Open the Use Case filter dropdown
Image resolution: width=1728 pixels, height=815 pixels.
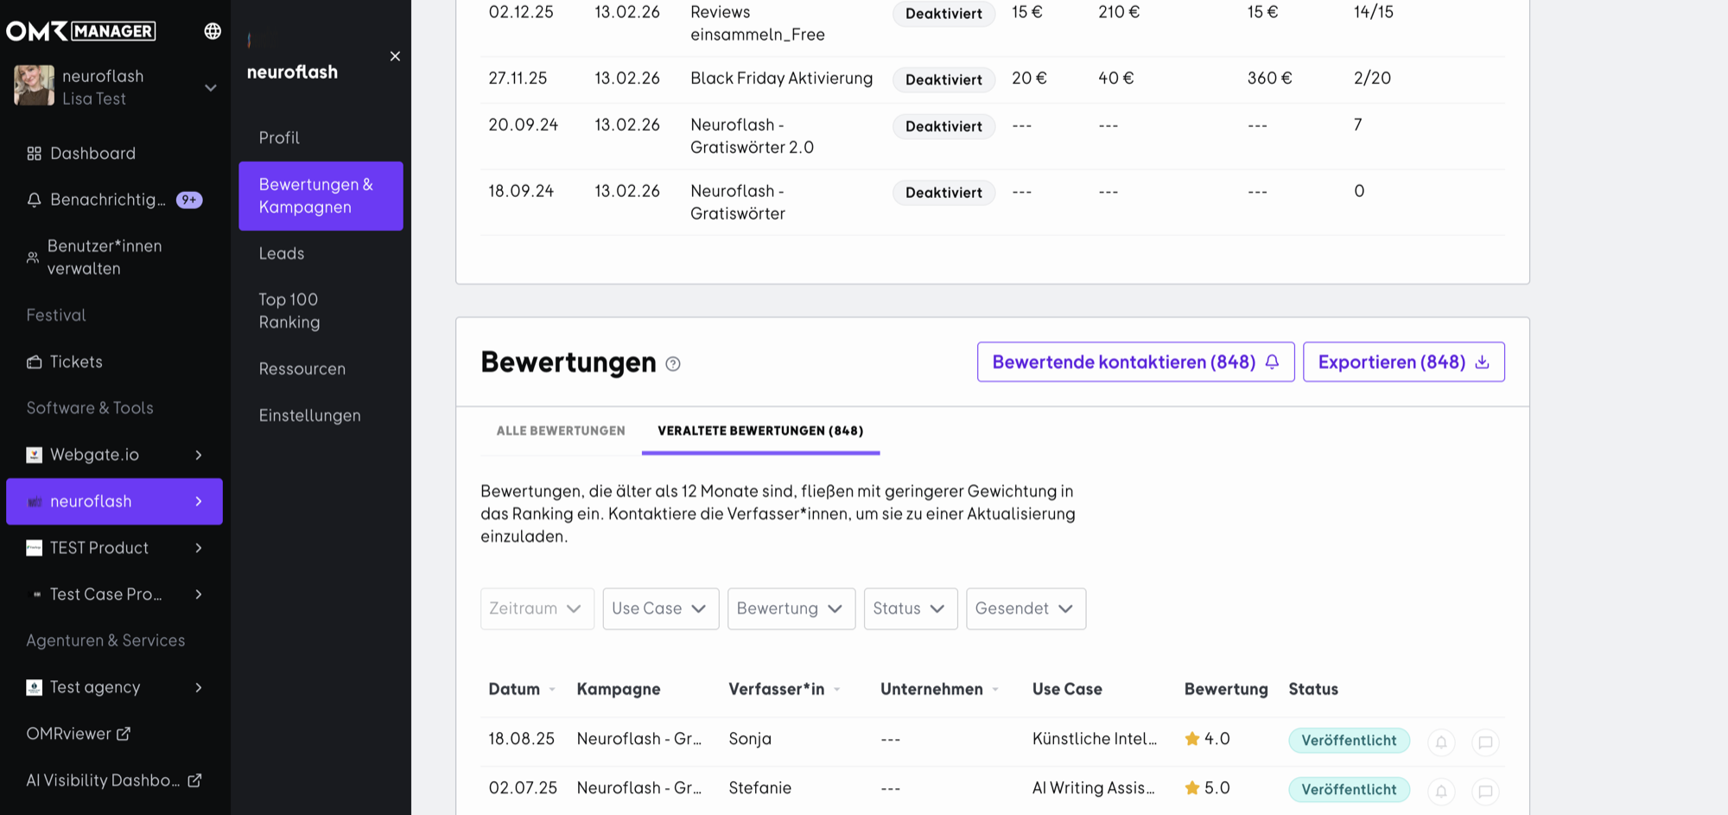[x=660, y=608]
